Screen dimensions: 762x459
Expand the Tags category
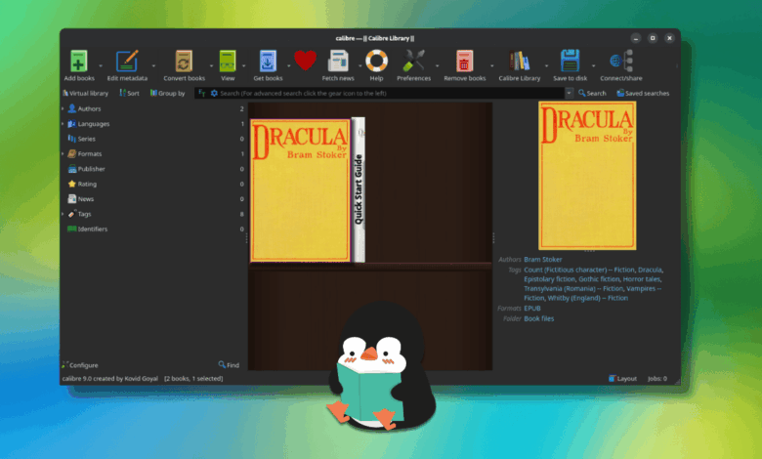[63, 214]
